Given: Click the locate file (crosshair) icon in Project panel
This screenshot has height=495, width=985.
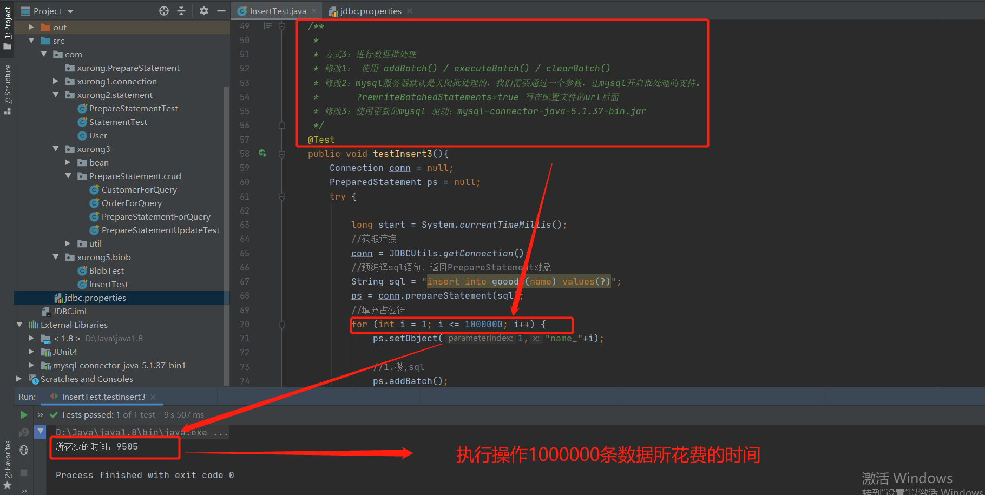Looking at the screenshot, I should (164, 11).
